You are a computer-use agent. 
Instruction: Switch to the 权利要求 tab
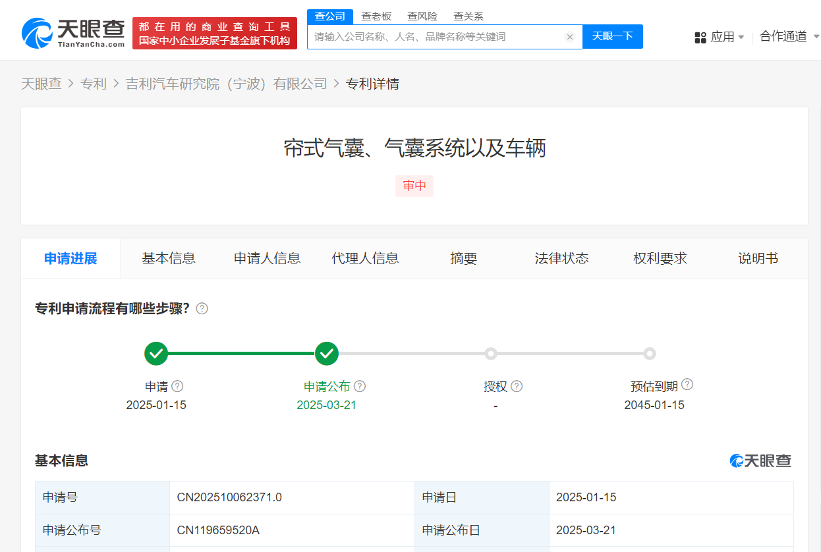660,259
